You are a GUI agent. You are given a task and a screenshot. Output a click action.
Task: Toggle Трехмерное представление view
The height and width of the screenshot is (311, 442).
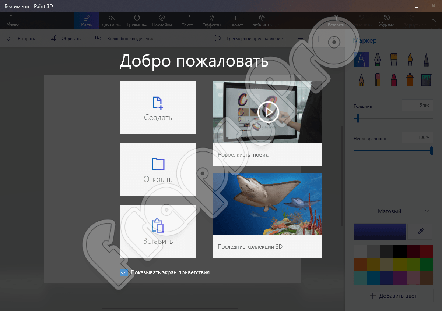click(249, 39)
